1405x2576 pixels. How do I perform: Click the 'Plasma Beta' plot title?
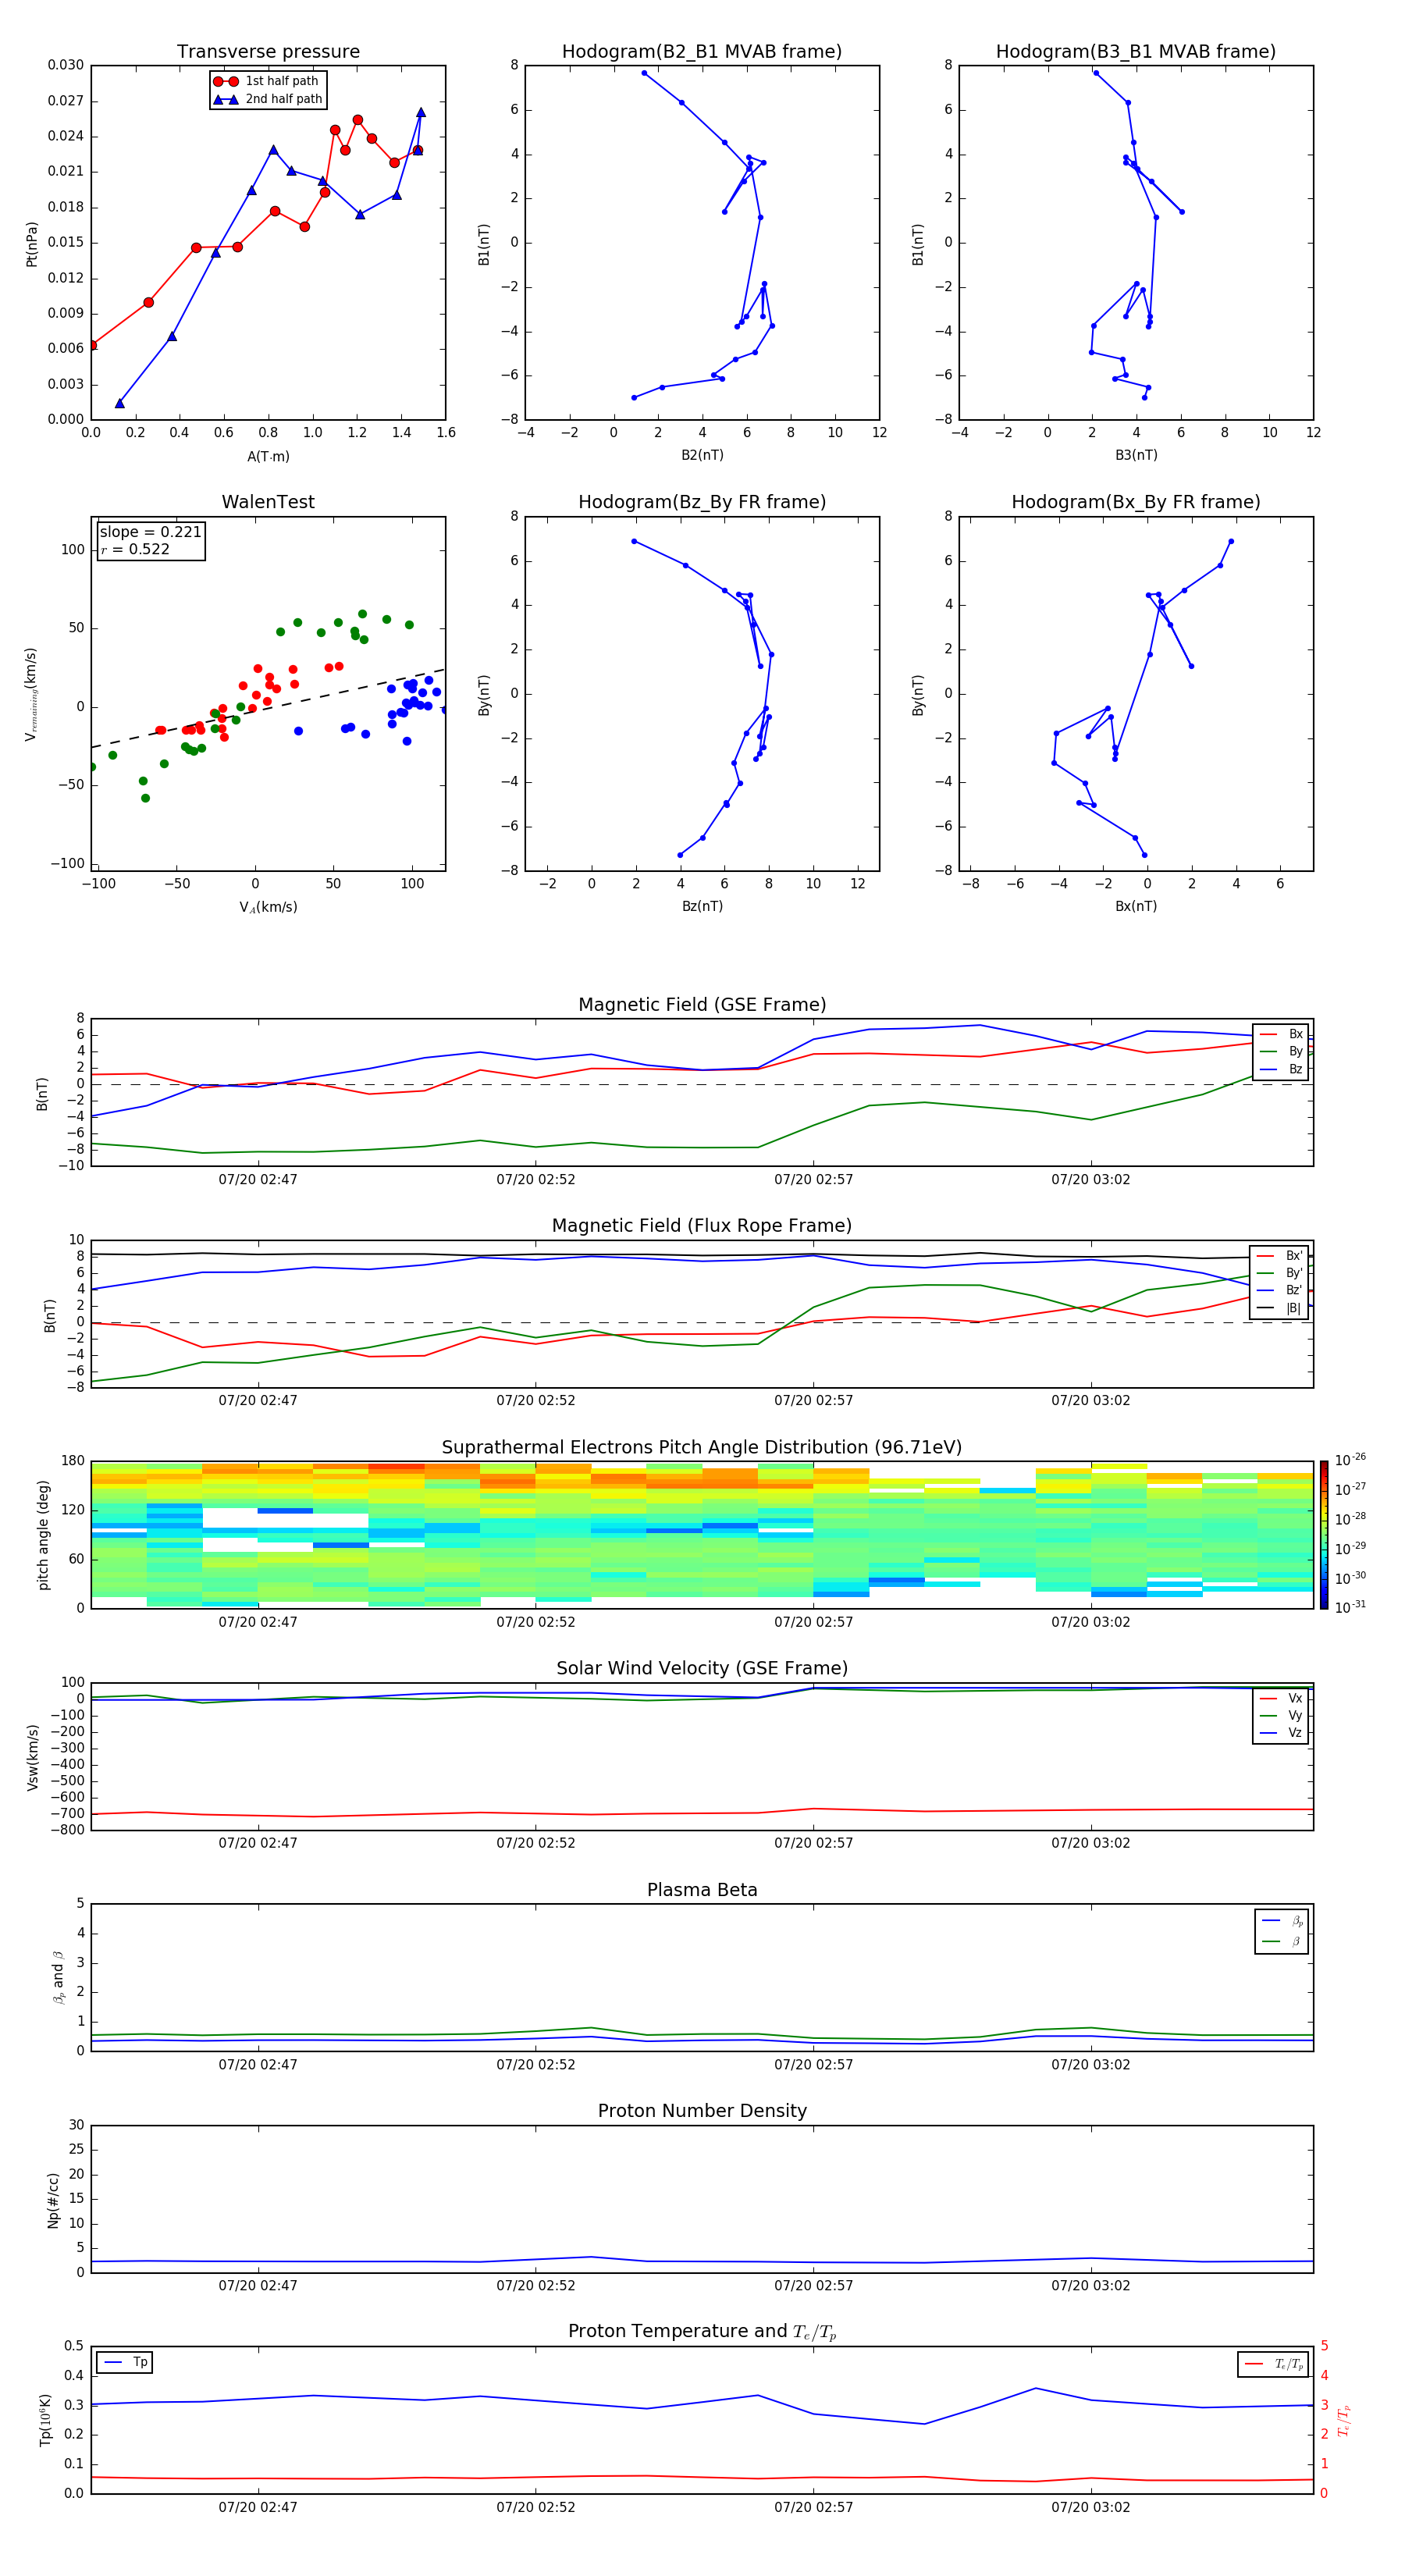pos(702,1890)
